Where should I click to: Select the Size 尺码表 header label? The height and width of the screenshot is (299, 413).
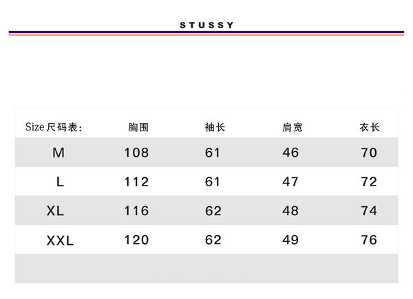[x=54, y=127]
